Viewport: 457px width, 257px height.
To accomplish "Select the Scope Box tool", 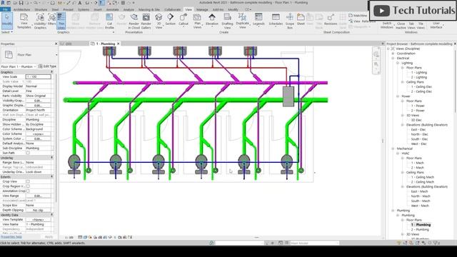I will (290, 21).
